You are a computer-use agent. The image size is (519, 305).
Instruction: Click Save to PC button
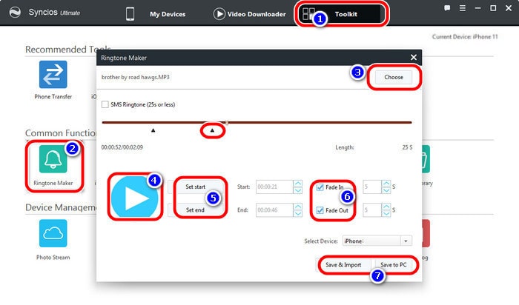point(393,265)
